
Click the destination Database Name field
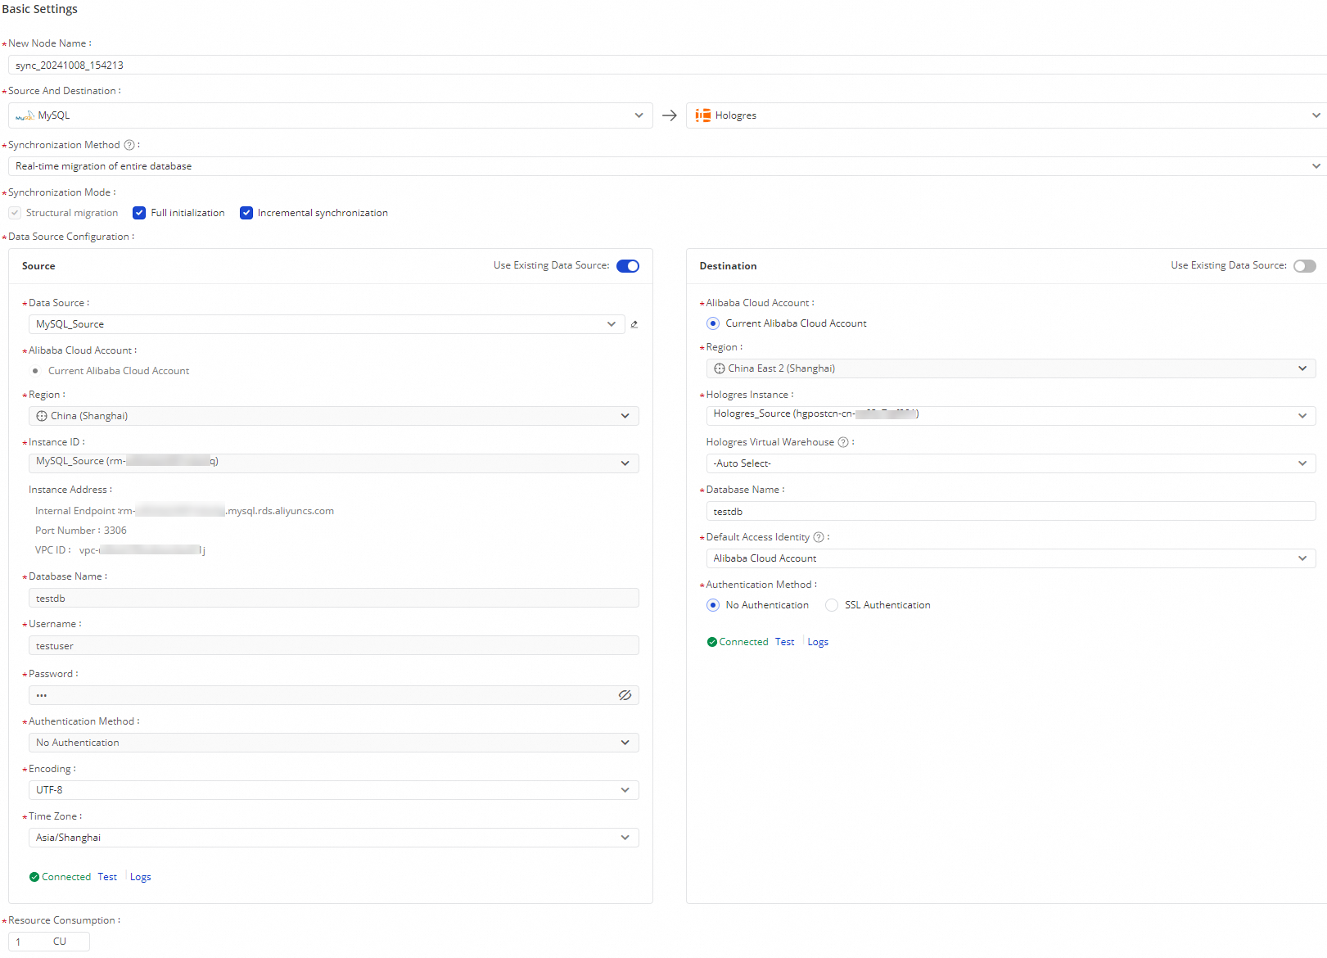[1011, 511]
